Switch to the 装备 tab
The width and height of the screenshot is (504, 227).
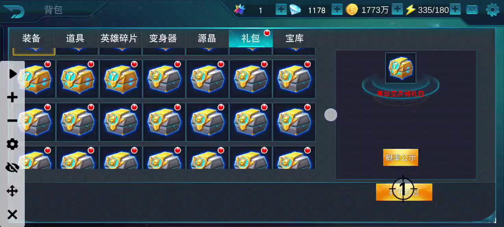pos(31,38)
